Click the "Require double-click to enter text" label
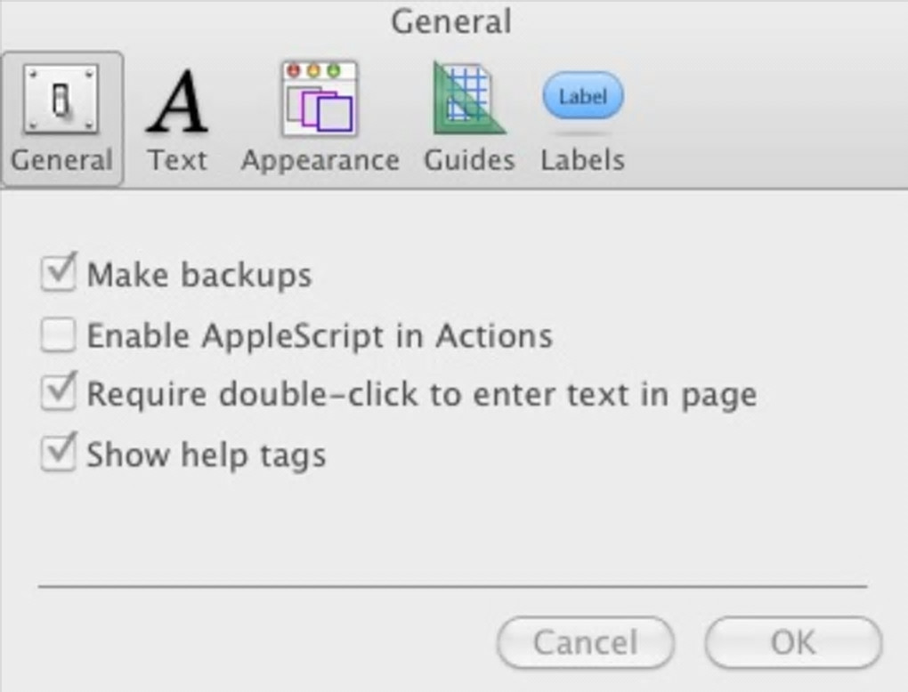Image resolution: width=908 pixels, height=692 pixels. (x=421, y=394)
